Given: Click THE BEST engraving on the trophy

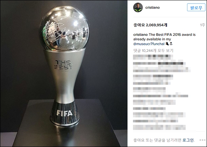Looking at the screenshot, I should (64, 65).
